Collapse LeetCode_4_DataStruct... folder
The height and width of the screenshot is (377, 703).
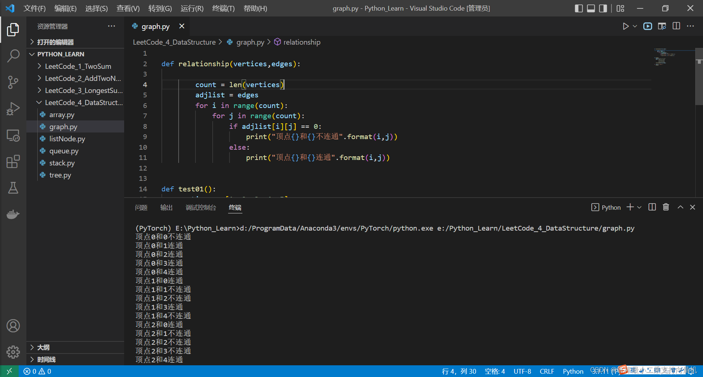(75, 102)
